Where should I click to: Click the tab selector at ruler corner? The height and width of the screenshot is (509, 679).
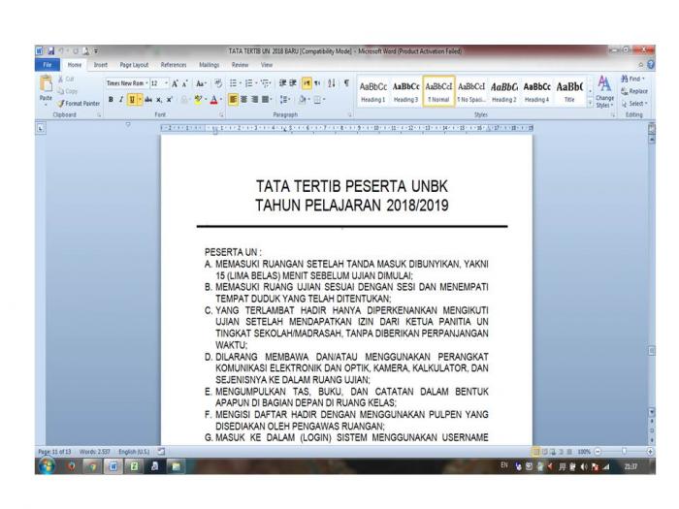click(x=41, y=128)
